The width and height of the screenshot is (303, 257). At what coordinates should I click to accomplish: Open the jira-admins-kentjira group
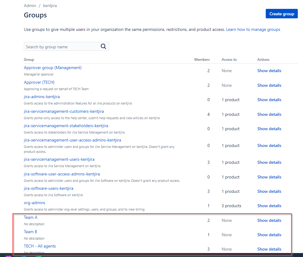[42, 97]
